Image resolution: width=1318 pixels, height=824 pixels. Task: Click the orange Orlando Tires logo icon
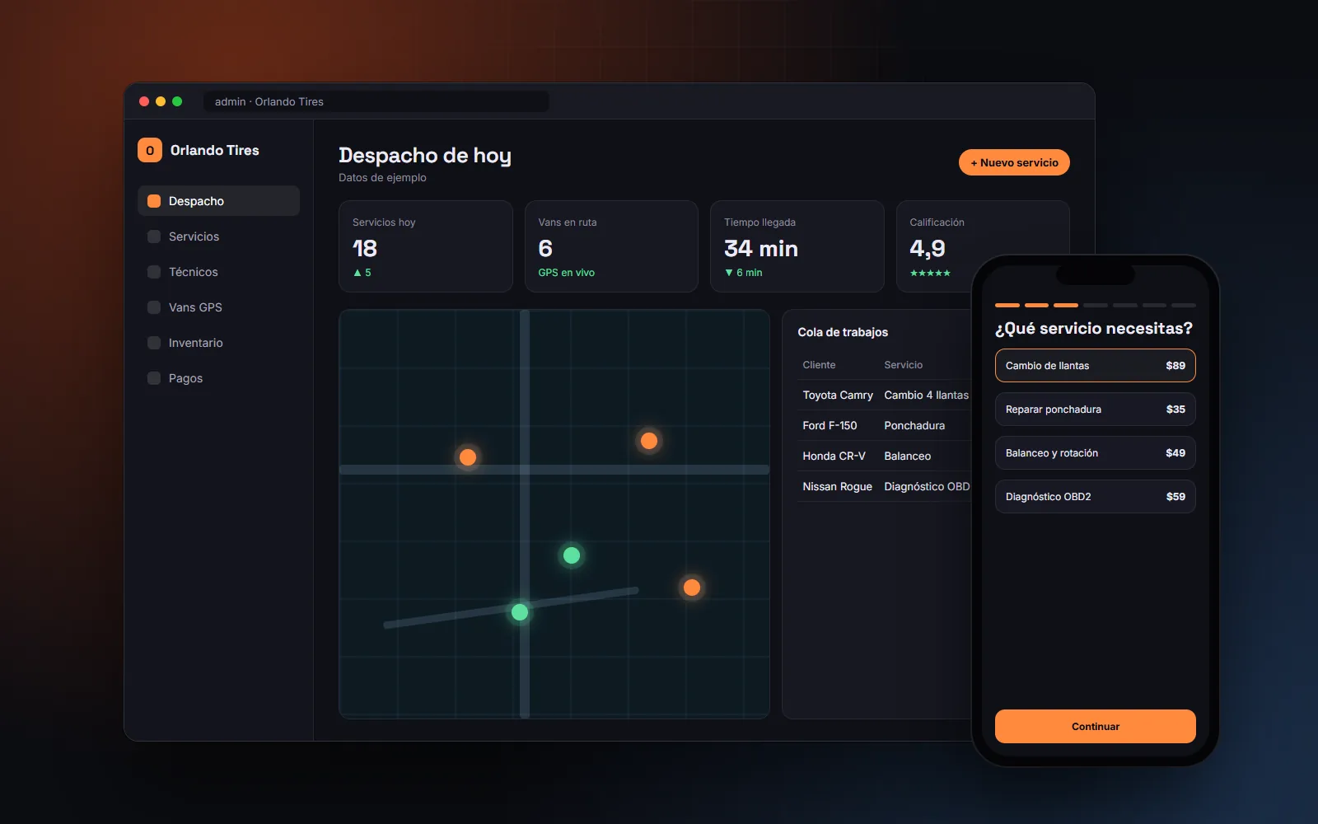(x=150, y=150)
